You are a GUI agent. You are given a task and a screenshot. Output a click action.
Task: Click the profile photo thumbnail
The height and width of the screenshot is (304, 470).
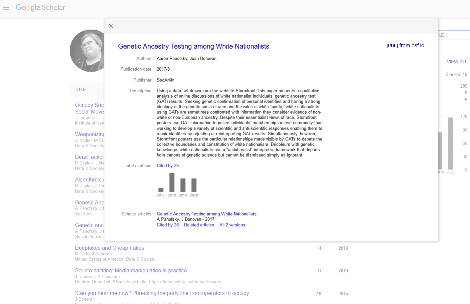click(87, 51)
